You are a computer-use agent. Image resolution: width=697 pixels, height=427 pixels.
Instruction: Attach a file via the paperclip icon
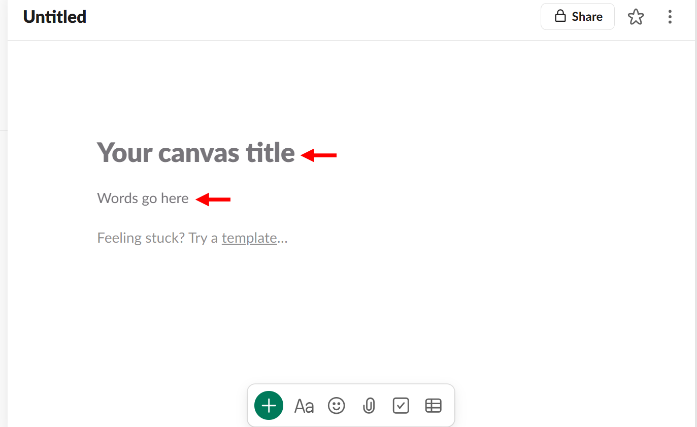point(369,405)
